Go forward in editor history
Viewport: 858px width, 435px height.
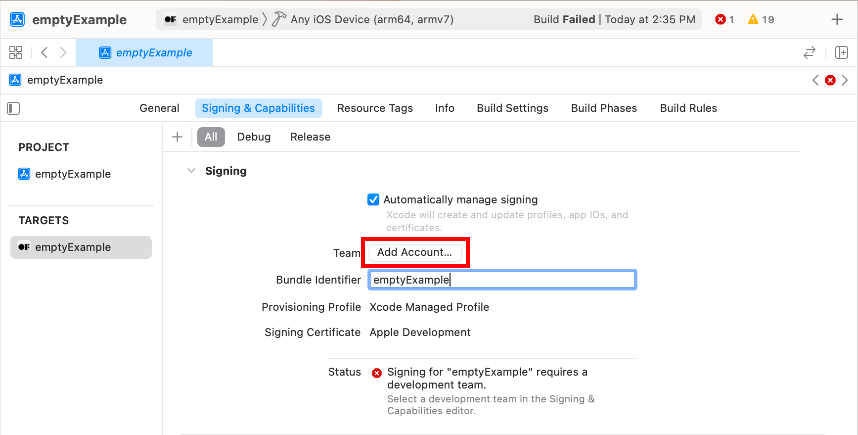pos(63,52)
